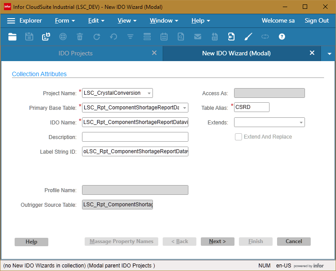
Task: Click the Finish button
Action: point(256,241)
